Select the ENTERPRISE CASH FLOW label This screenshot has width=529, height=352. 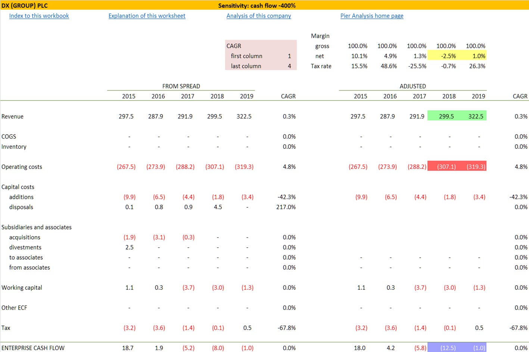pos(33,348)
